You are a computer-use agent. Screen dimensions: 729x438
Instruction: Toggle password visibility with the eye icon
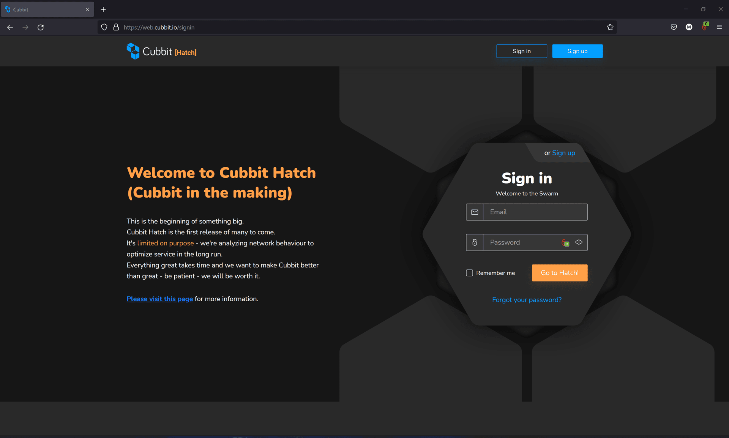579,242
